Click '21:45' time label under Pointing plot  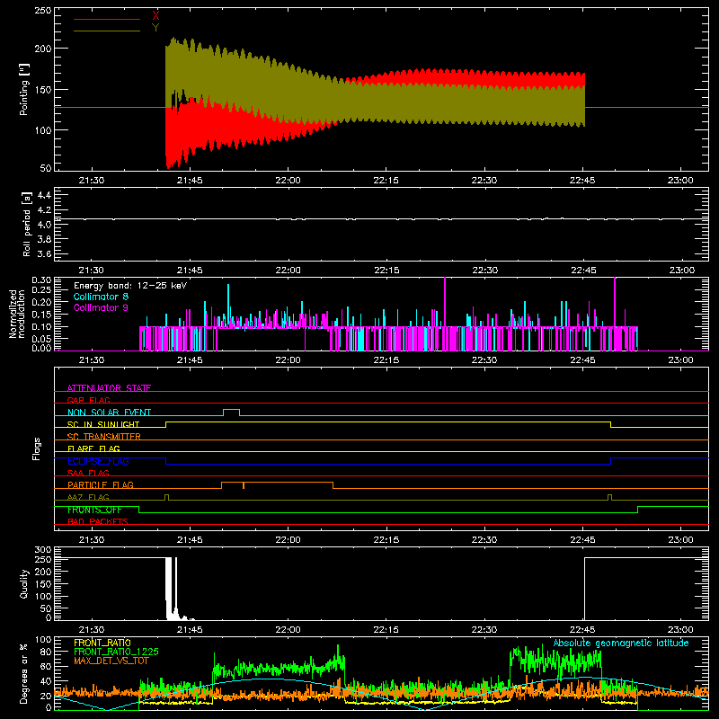[x=190, y=181]
